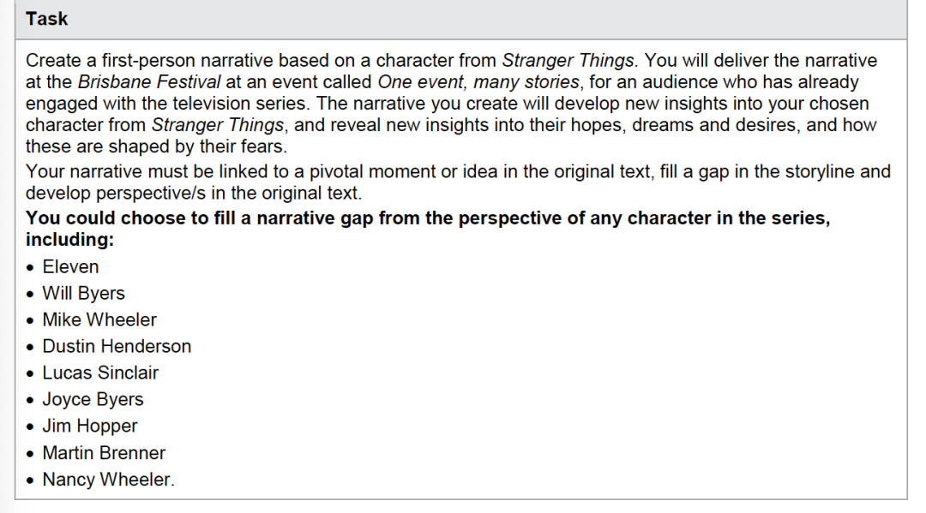Screen dimensions: 926x513
Task: Select the Martin Brenner list item
Action: [x=104, y=453]
